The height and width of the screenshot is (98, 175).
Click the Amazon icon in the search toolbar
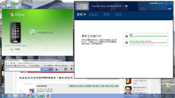[x=71, y=69]
